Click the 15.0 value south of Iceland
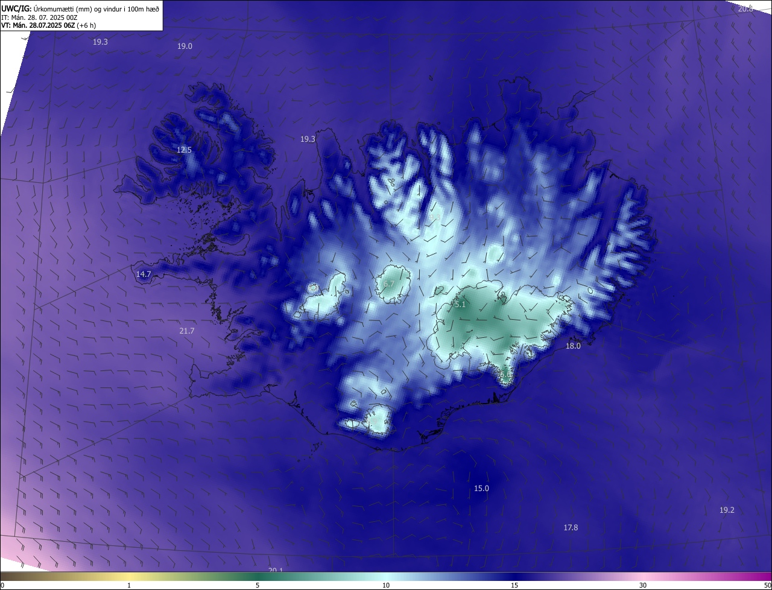The image size is (772, 590). tap(481, 488)
